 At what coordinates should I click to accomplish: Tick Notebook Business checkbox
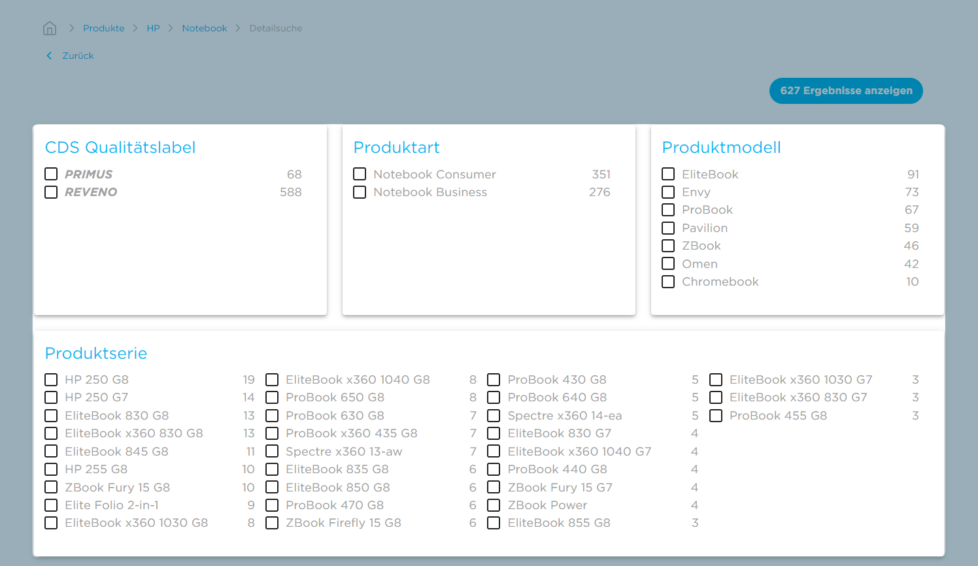(x=360, y=192)
